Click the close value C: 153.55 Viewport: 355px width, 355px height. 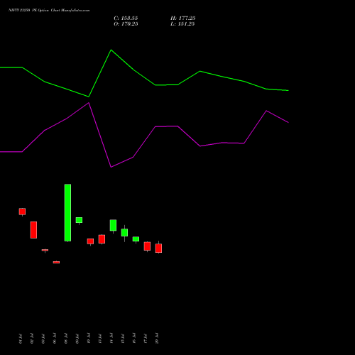[126, 18]
